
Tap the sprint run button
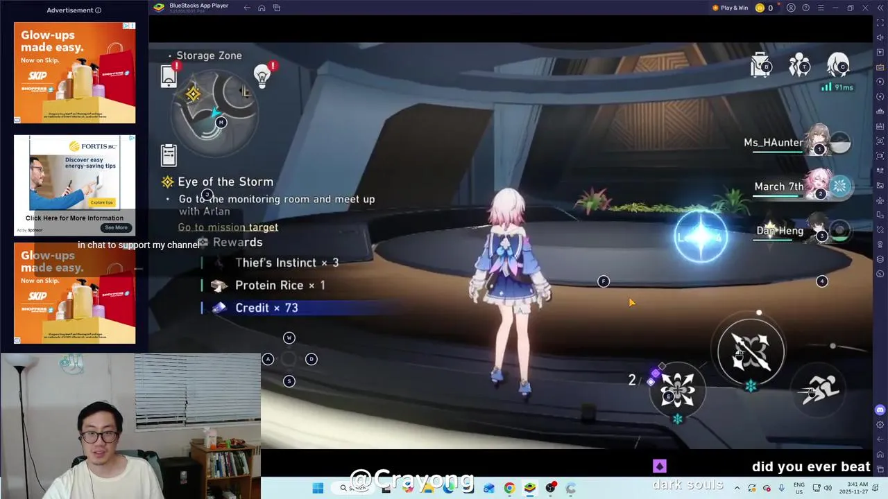pyautogui.click(x=820, y=389)
